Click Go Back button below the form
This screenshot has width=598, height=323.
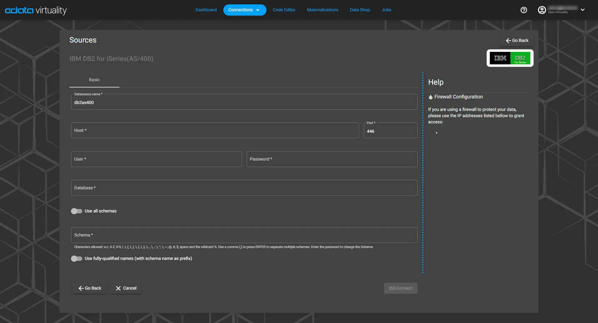point(90,288)
